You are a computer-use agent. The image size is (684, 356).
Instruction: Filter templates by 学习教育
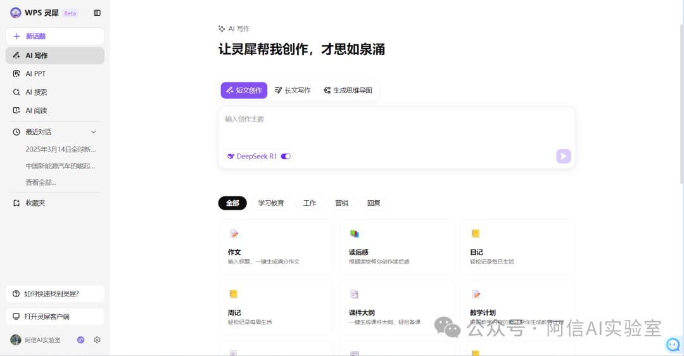tap(271, 203)
